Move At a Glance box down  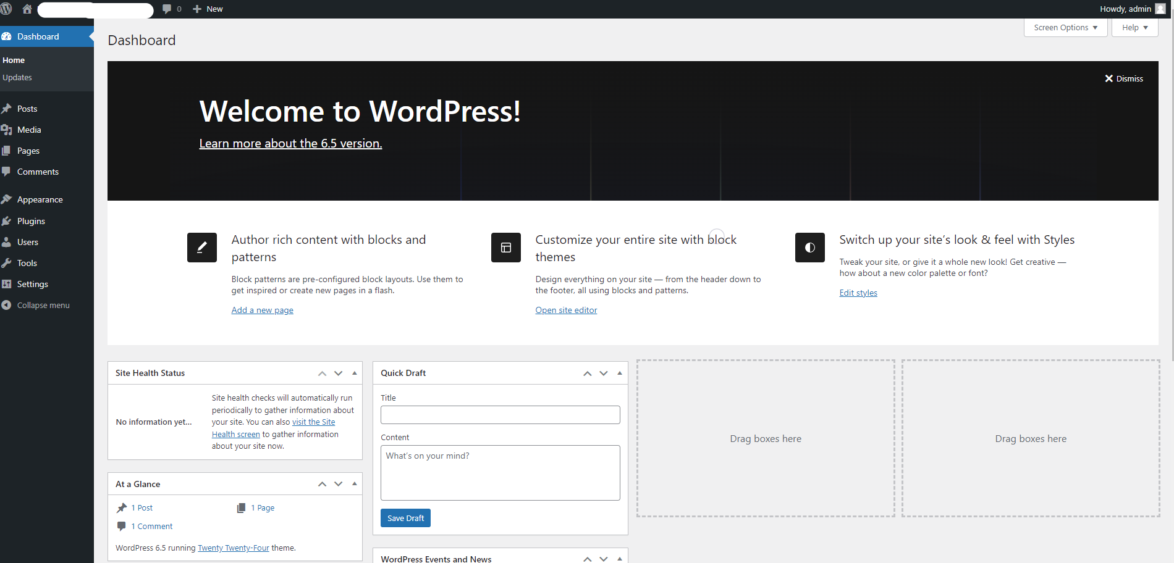(339, 484)
